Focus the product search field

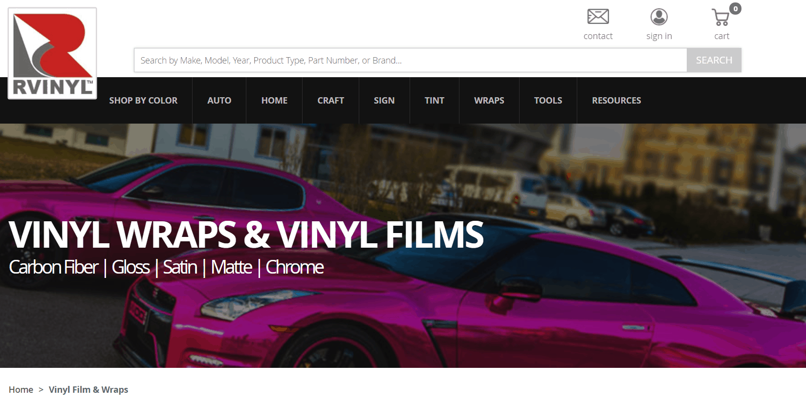pos(411,60)
